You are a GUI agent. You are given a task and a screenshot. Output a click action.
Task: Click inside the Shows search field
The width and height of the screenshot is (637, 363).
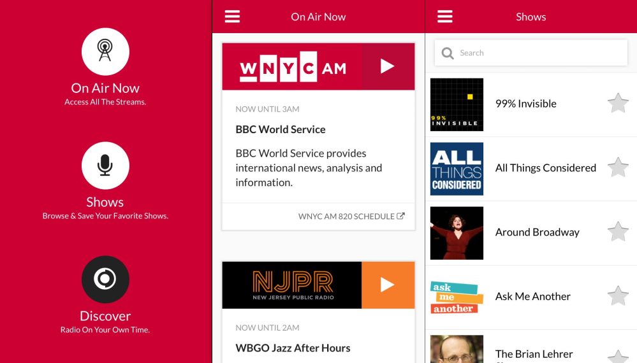coord(531,53)
